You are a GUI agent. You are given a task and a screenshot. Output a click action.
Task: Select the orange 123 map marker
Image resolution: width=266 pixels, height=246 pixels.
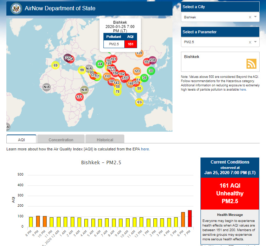pyautogui.click(x=137, y=71)
